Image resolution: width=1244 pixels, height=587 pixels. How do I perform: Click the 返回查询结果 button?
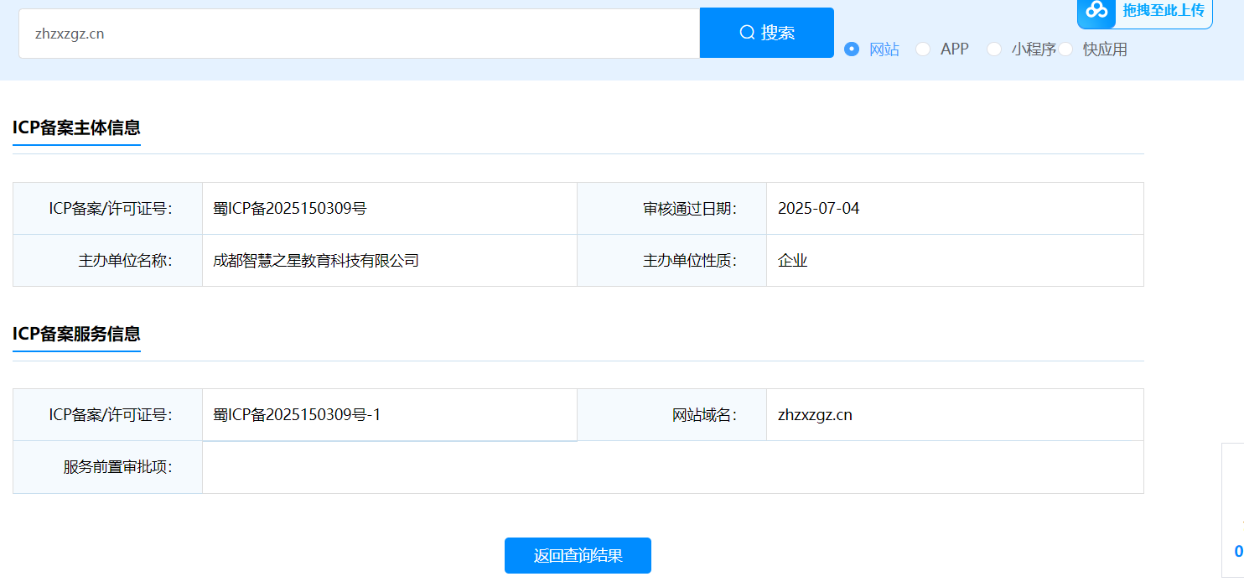pos(578,555)
